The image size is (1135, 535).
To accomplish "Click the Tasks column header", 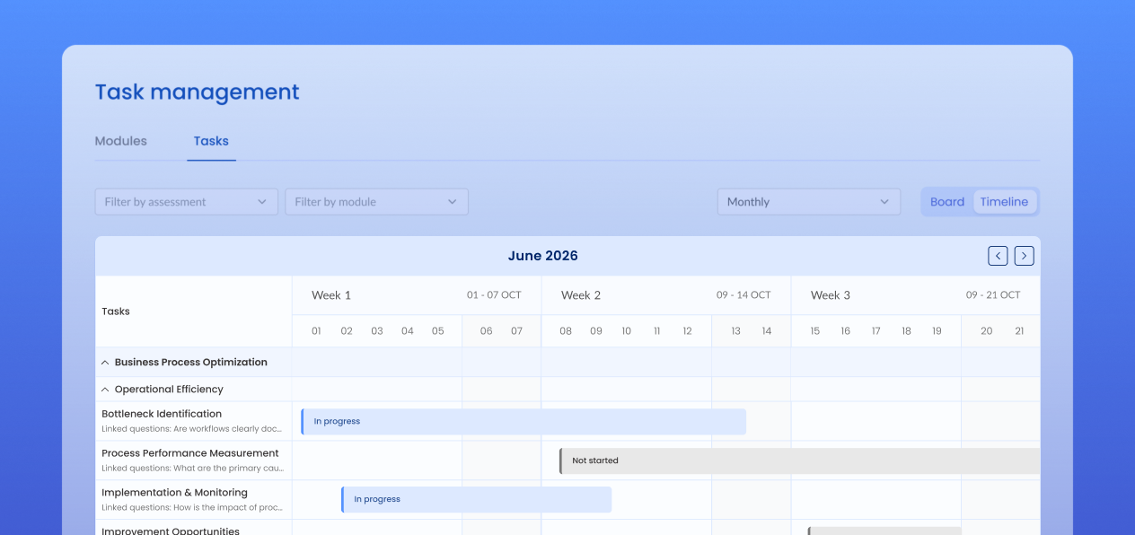I will 116,311.
